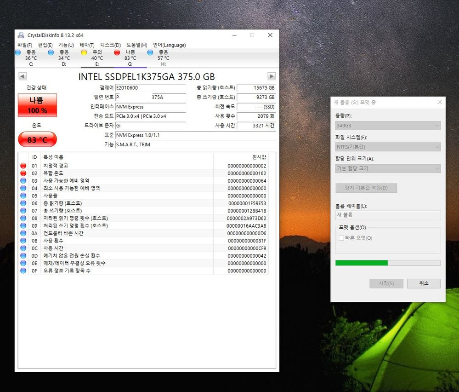Screen dimensions: 459x392
Task: Click blue status icon for row 09
Action: pos(23,226)
